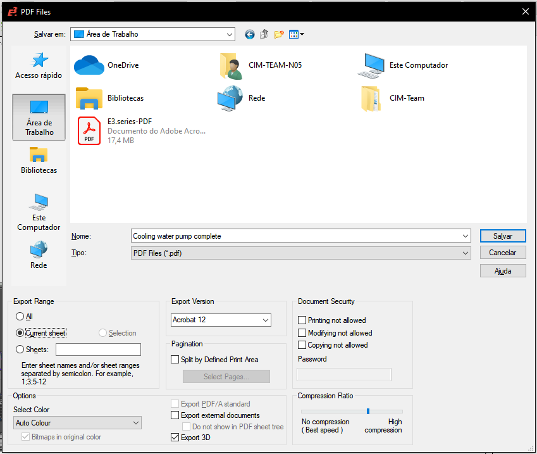Select the E3.series-PDF file icon
This screenshot has height=454, width=537.
(89, 130)
